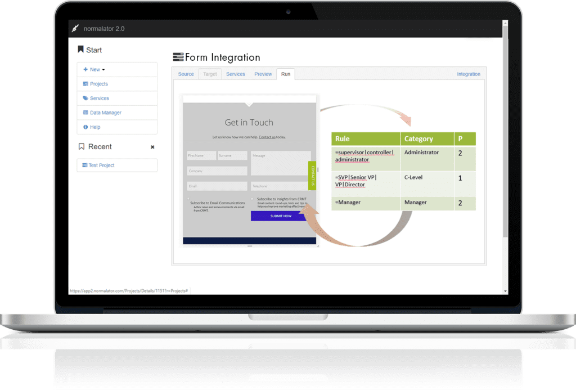Switch to the Source tab

tap(186, 74)
